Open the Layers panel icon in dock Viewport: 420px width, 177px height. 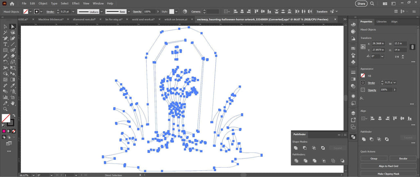(353, 113)
